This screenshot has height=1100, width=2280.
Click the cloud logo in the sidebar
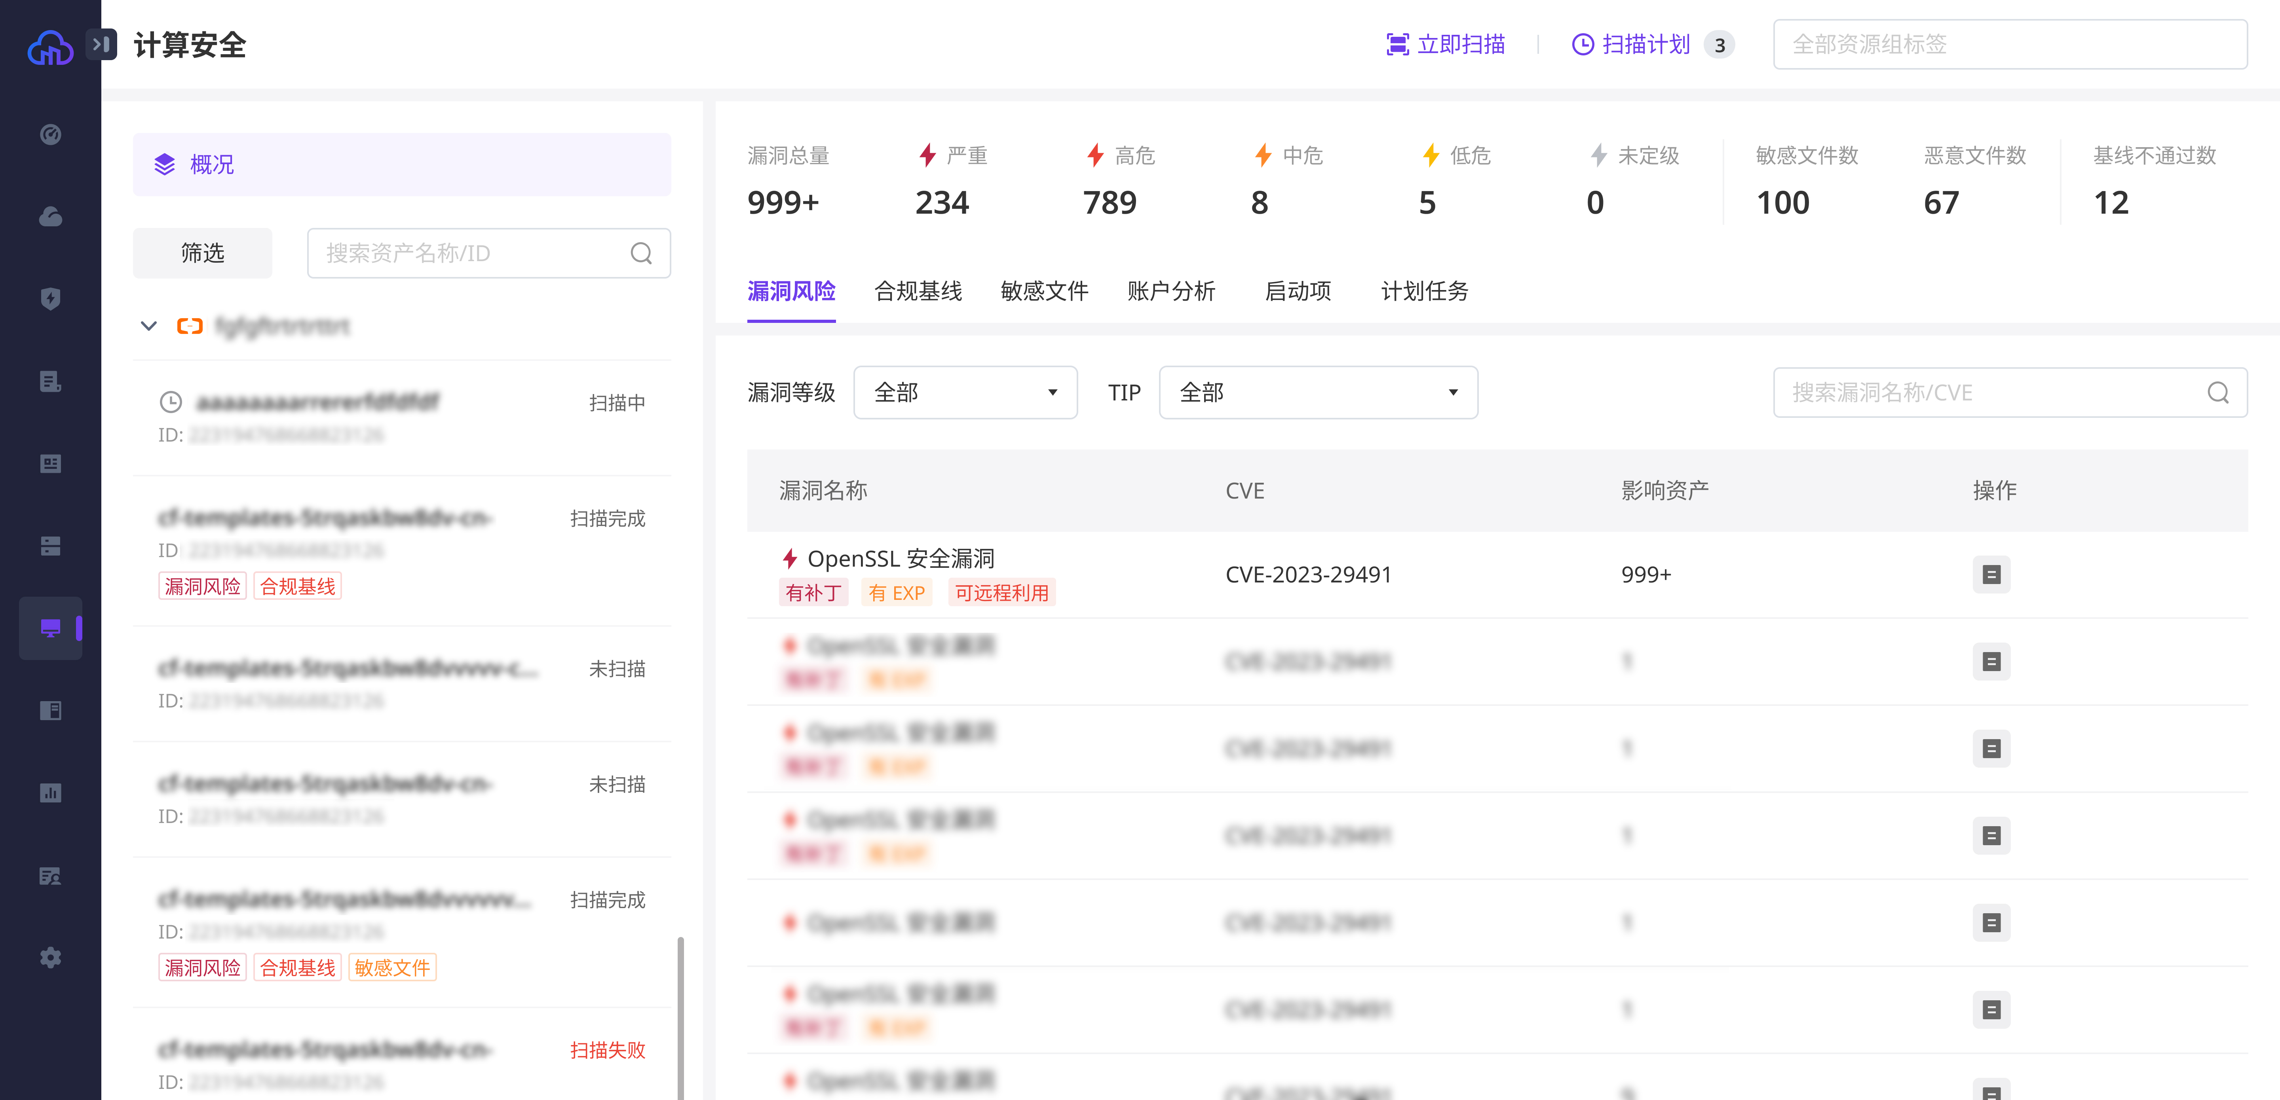pyautogui.click(x=50, y=47)
